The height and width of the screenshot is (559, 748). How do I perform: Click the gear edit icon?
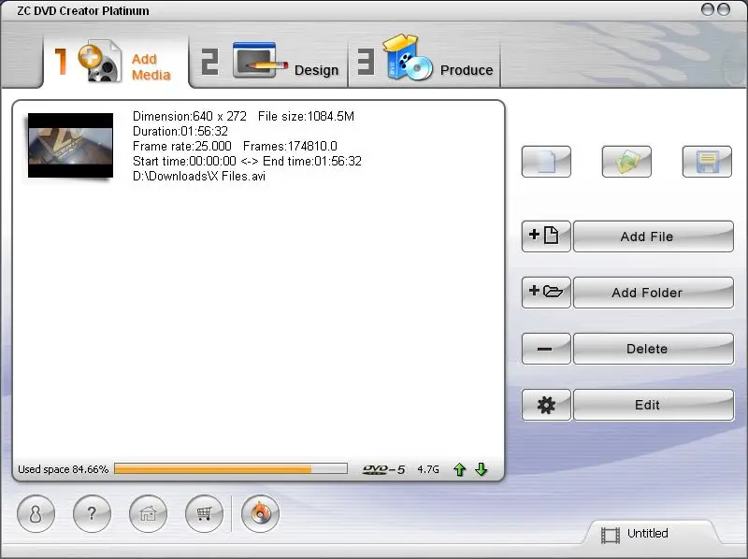546,405
